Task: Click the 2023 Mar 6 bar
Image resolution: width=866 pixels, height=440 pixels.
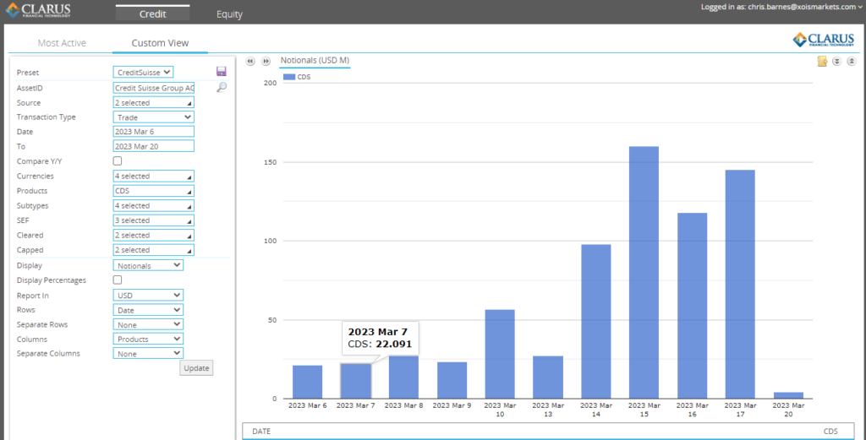Action: pyautogui.click(x=308, y=382)
